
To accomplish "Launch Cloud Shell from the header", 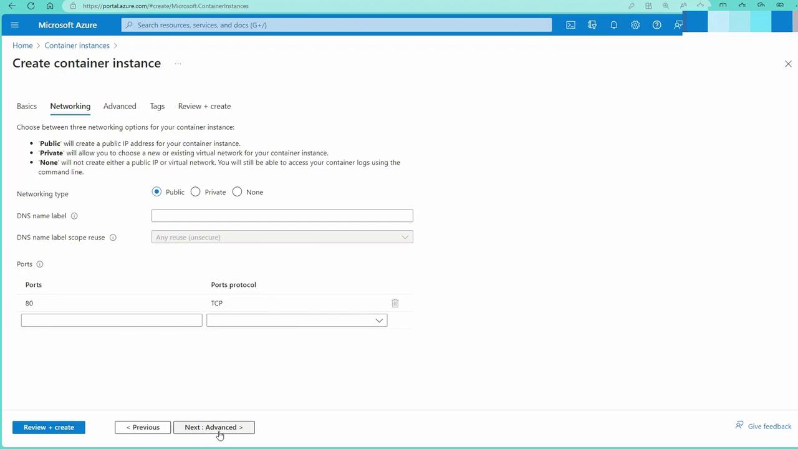I will 570,25.
